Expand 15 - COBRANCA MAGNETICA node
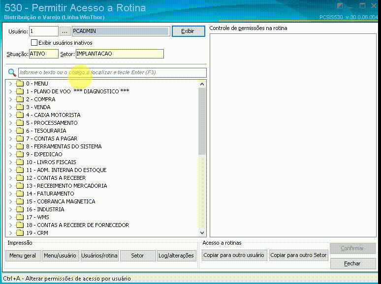This screenshot has height=284, width=381. (10, 201)
